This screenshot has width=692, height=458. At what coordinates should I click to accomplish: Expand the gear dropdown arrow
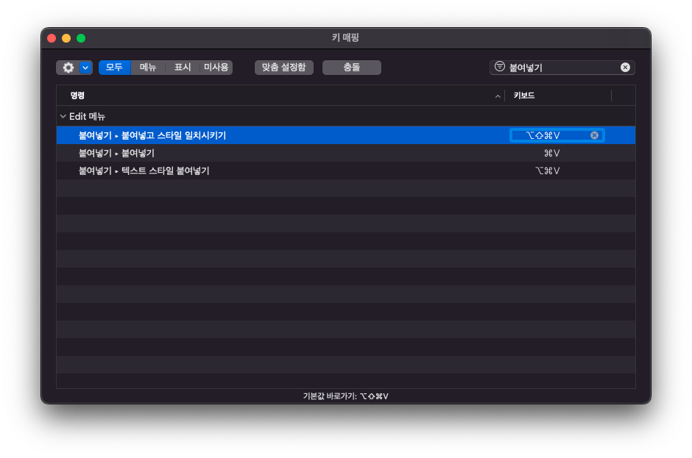click(x=85, y=68)
